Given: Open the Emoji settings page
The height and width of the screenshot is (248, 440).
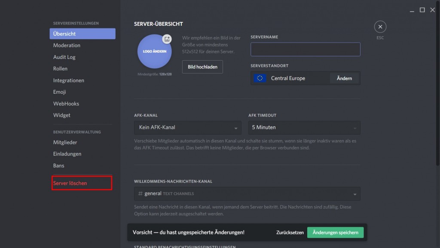Looking at the screenshot, I should click(x=59, y=92).
